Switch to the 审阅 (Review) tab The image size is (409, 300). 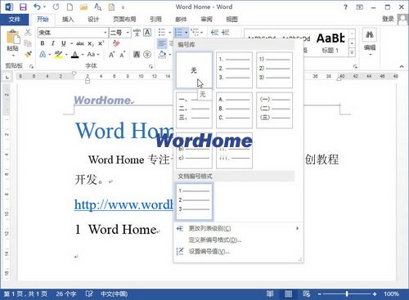click(206, 20)
